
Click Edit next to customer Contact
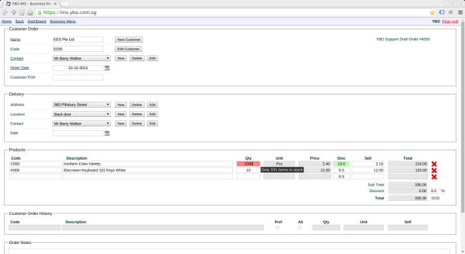coord(152,59)
